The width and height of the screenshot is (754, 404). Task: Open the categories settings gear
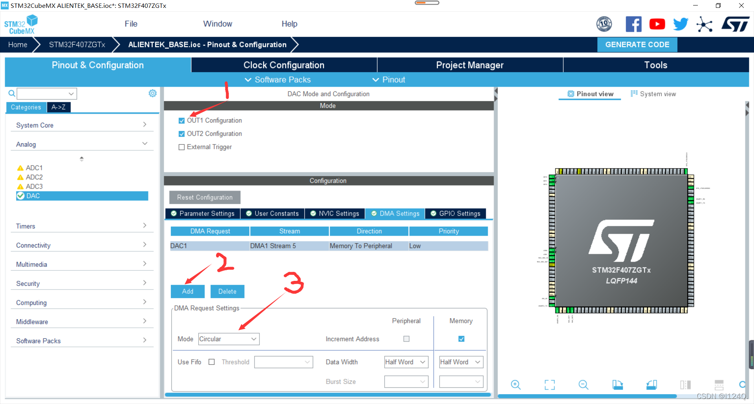pos(152,93)
